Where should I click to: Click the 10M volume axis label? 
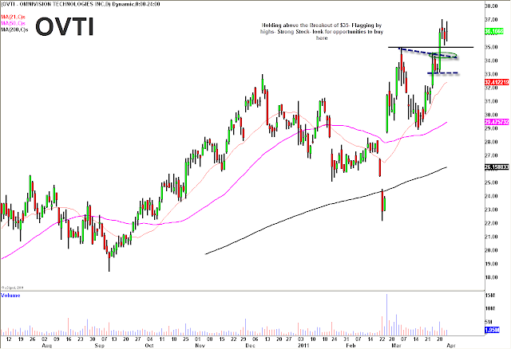tap(490, 308)
